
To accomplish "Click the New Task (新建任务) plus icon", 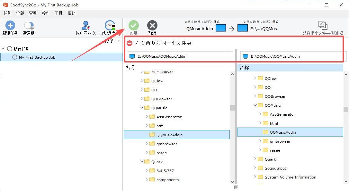I will pyautogui.click(x=10, y=25).
